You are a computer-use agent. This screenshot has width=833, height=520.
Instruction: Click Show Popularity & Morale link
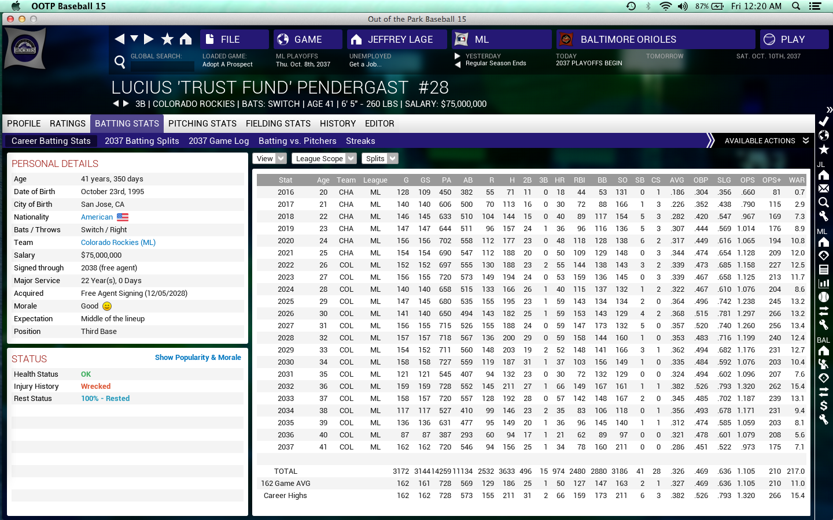click(198, 358)
